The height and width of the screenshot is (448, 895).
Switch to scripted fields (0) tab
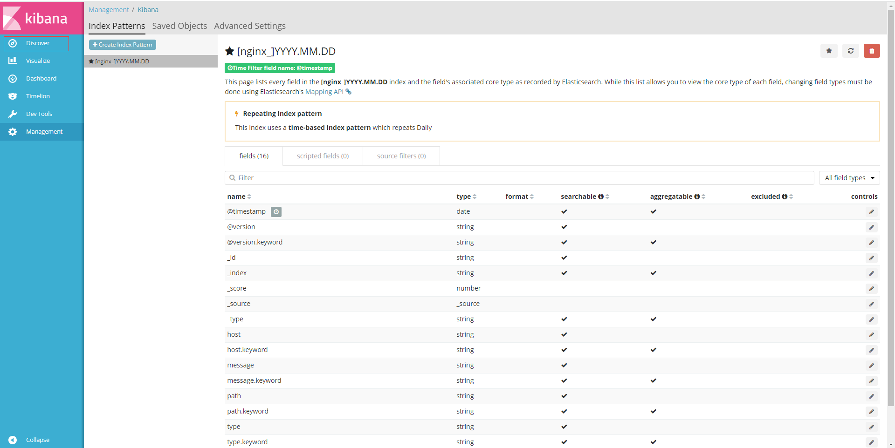pos(323,156)
